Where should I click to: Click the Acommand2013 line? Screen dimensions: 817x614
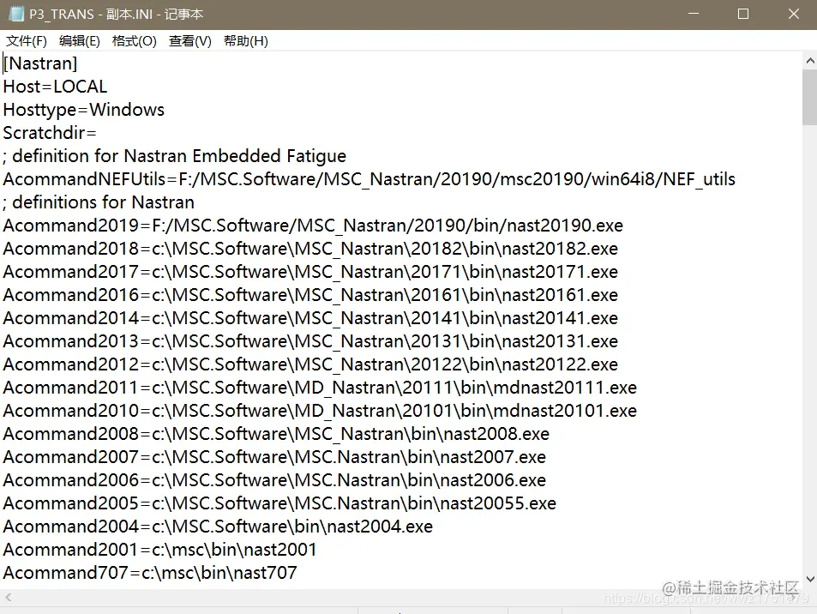310,341
